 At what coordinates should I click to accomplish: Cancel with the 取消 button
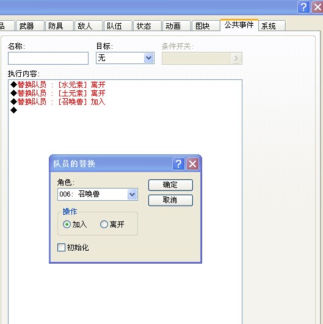(170, 200)
